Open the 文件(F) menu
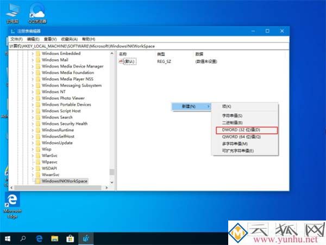Screen dimensions: 326x245 pyautogui.click(x=16, y=39)
